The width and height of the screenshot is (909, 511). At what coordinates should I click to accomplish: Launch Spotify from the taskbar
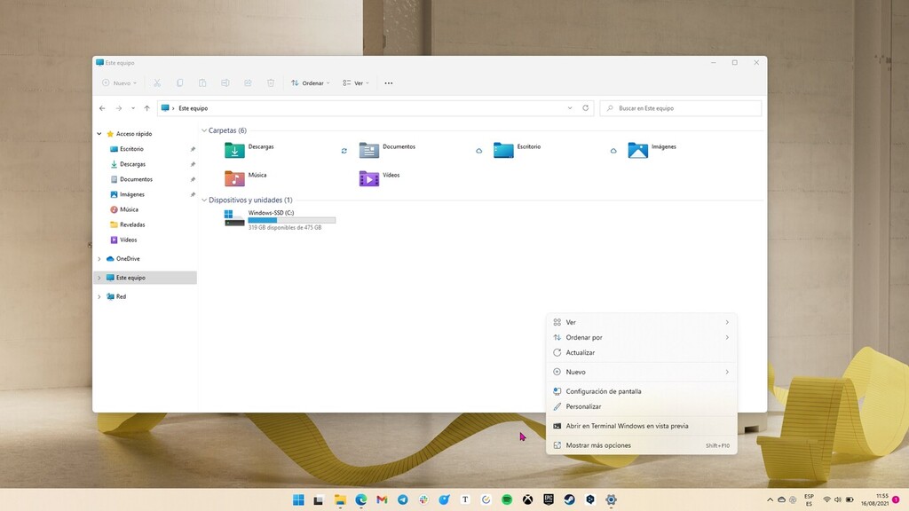[x=508, y=499]
